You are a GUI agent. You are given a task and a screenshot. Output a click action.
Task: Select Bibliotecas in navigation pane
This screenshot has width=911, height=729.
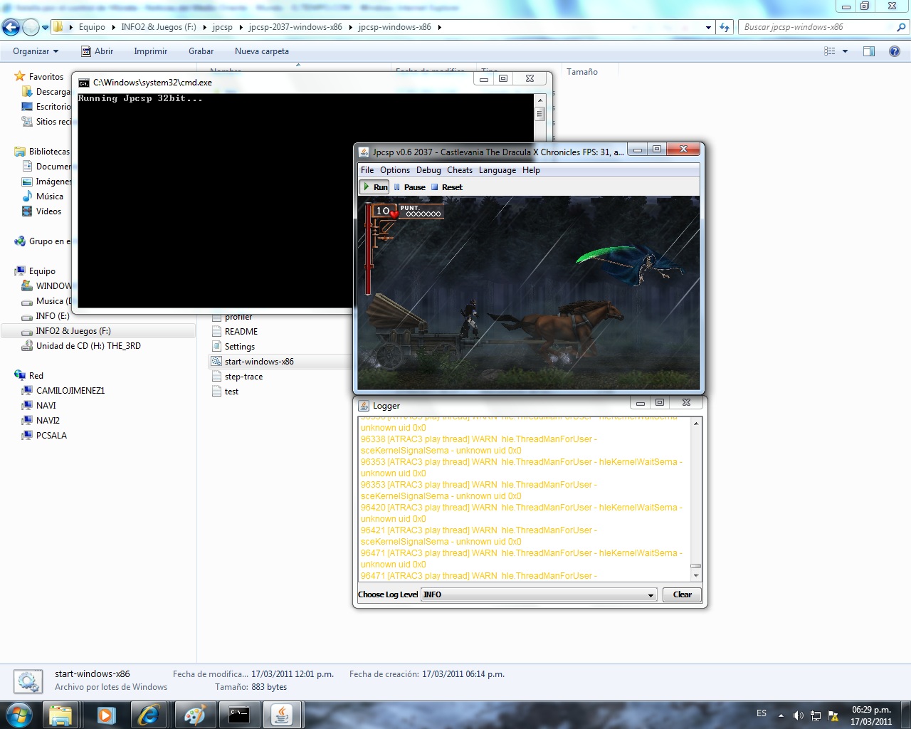(49, 152)
